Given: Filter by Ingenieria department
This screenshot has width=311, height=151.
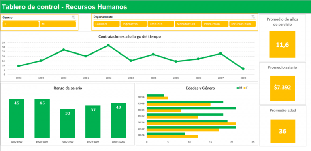Looking at the screenshot, I should click(134, 24).
